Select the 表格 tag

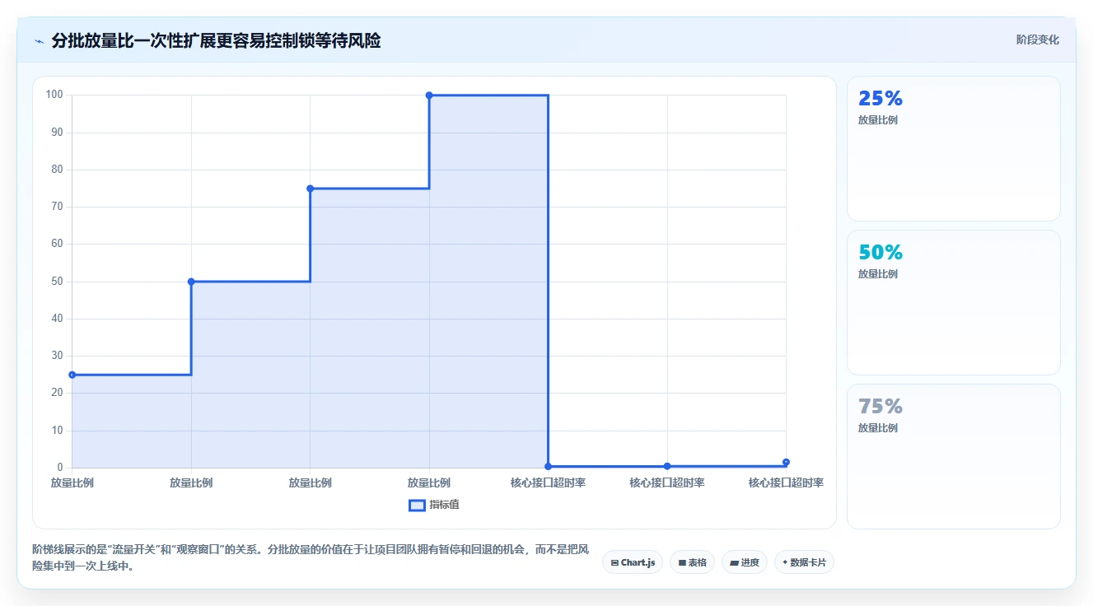[x=692, y=562]
